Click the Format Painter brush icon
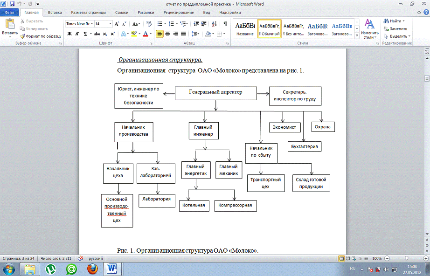Viewport: 430px width, 276px height. click(x=23, y=36)
